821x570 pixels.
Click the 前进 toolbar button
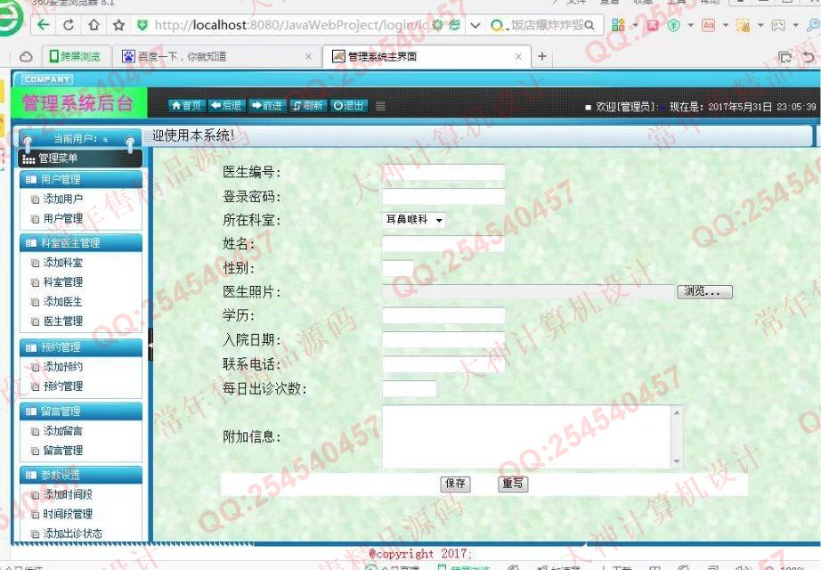tap(267, 106)
